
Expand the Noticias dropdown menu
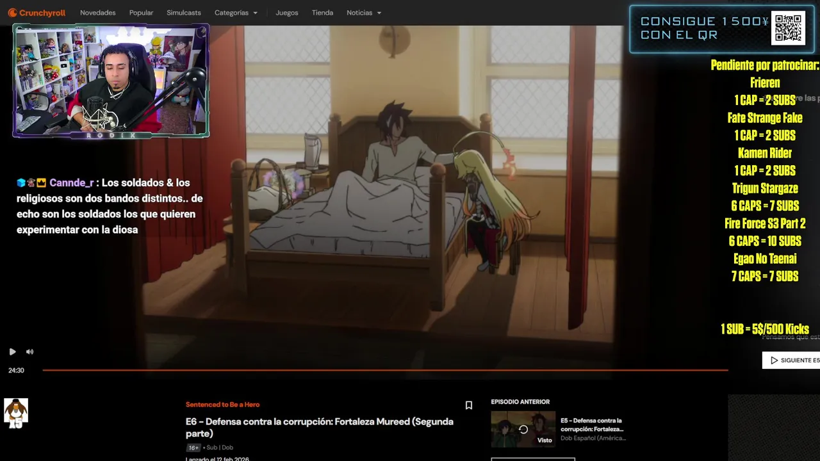[x=364, y=13]
